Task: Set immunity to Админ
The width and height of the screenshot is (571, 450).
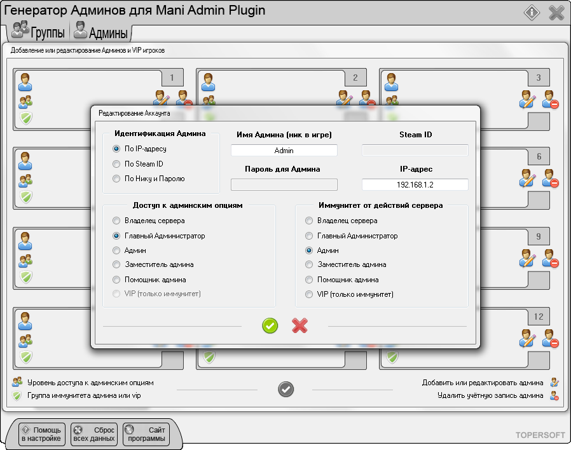Action: pos(322,250)
